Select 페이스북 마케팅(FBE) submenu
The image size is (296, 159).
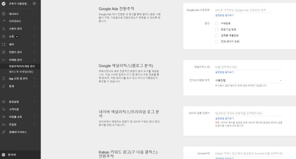pos(21,72)
